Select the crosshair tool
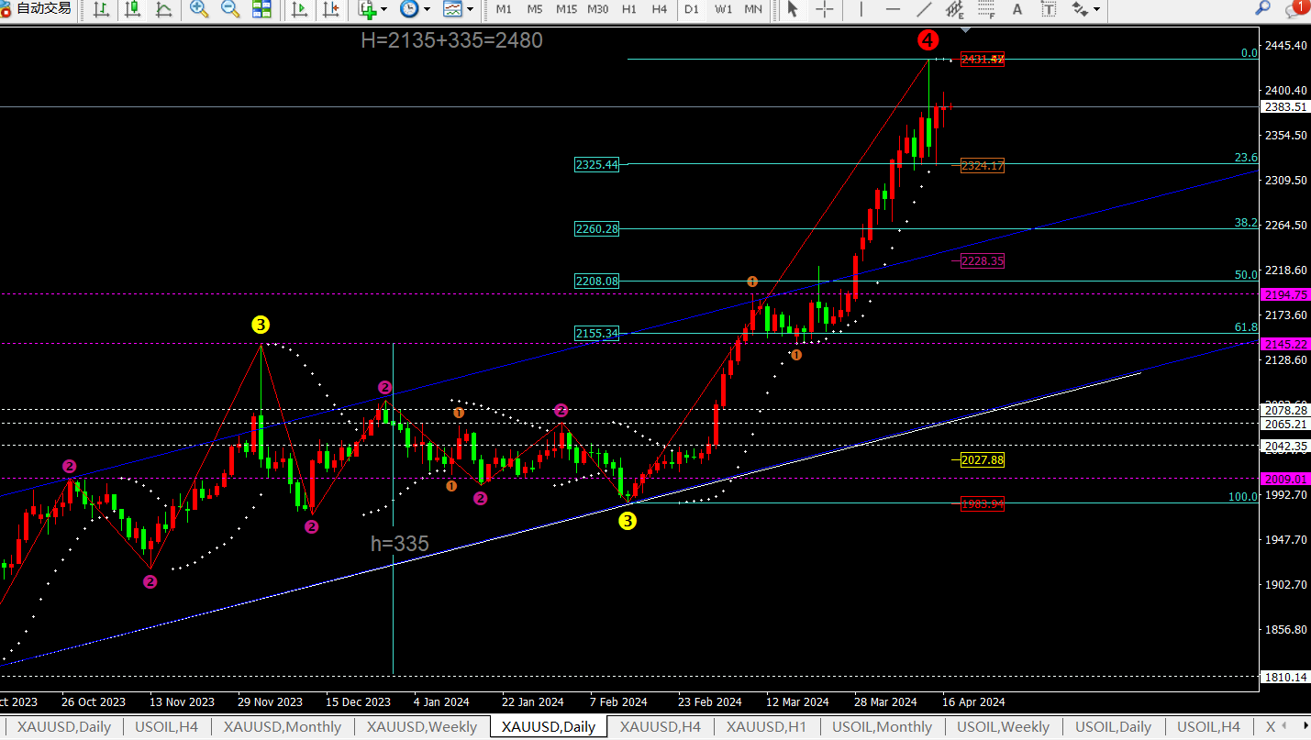 (x=825, y=9)
